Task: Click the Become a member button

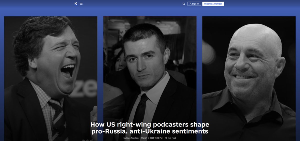Action: coord(213,4)
